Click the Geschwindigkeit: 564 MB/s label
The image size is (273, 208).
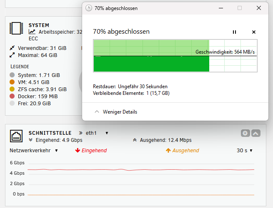[225, 52]
